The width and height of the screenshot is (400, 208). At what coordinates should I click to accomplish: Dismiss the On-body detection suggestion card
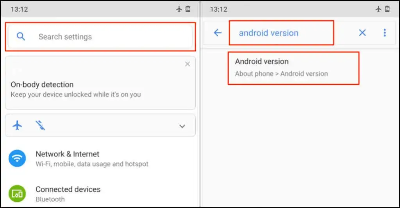187,64
